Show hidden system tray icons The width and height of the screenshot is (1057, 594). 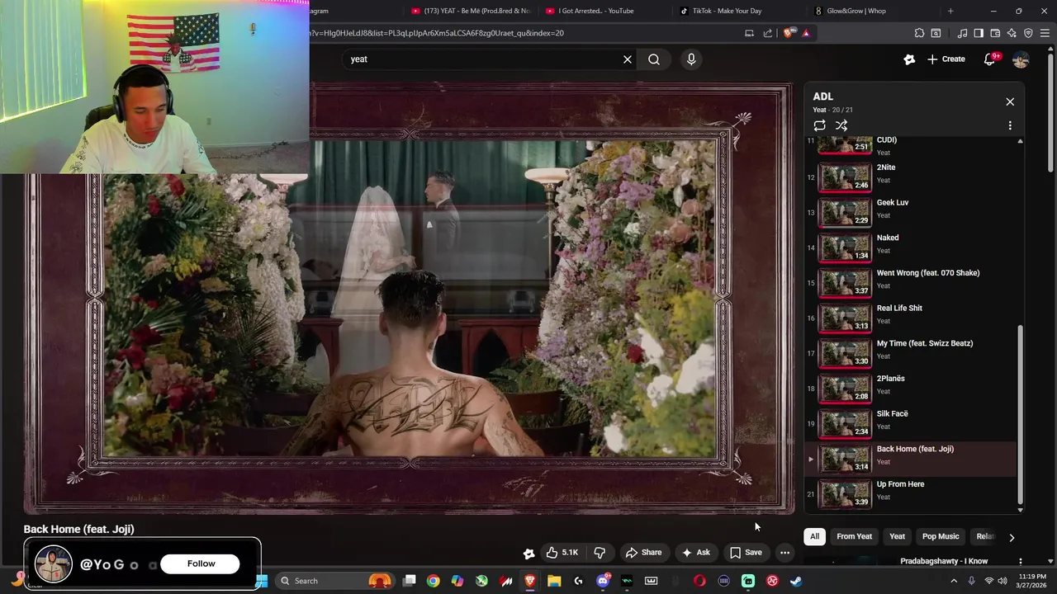pyautogui.click(x=954, y=581)
